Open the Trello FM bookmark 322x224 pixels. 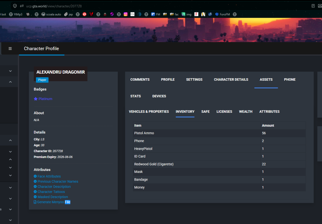(x=156, y=14)
